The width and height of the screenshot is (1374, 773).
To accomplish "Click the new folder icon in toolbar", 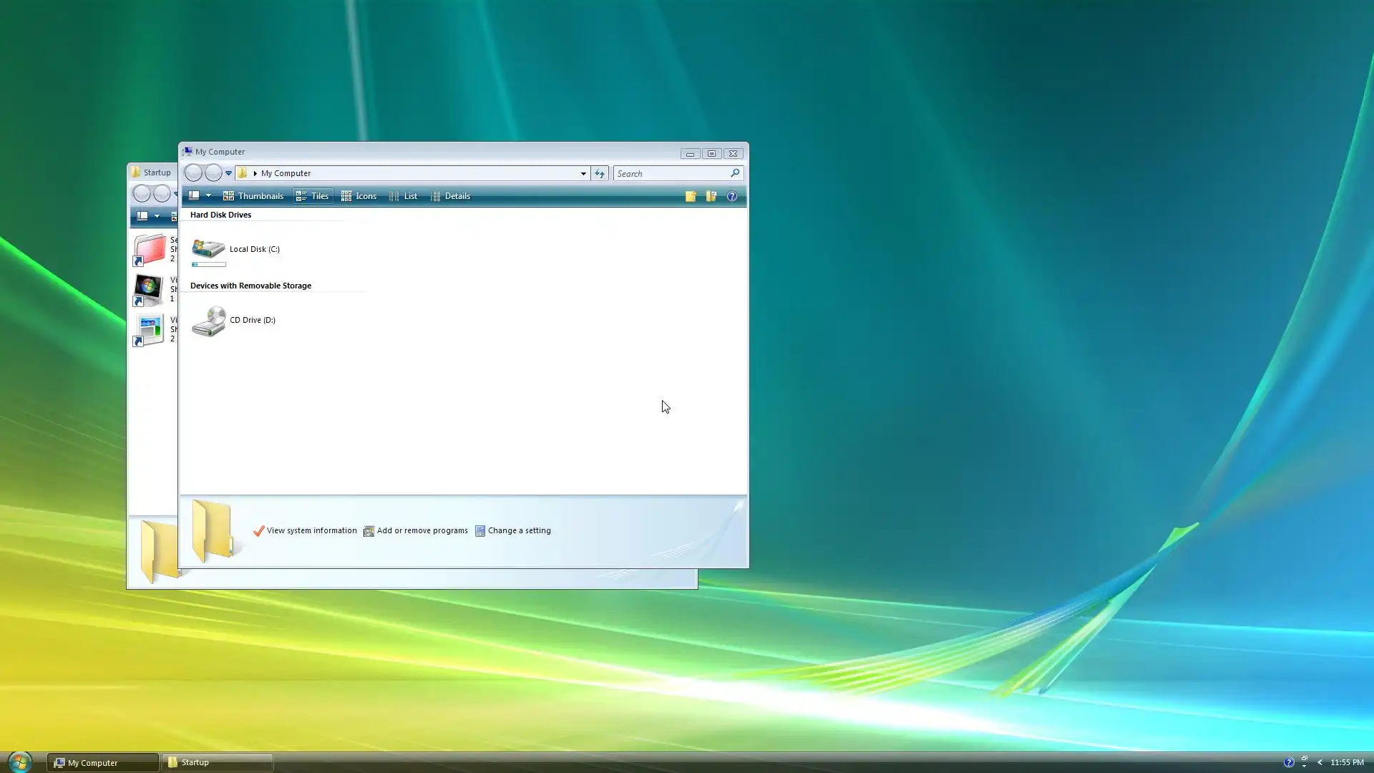I will 691,196.
